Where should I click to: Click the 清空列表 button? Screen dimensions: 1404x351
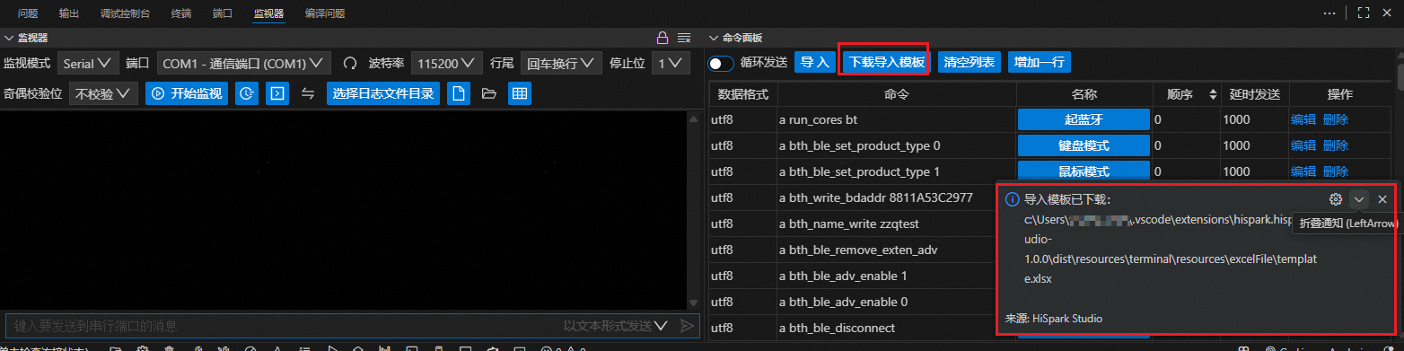(969, 63)
